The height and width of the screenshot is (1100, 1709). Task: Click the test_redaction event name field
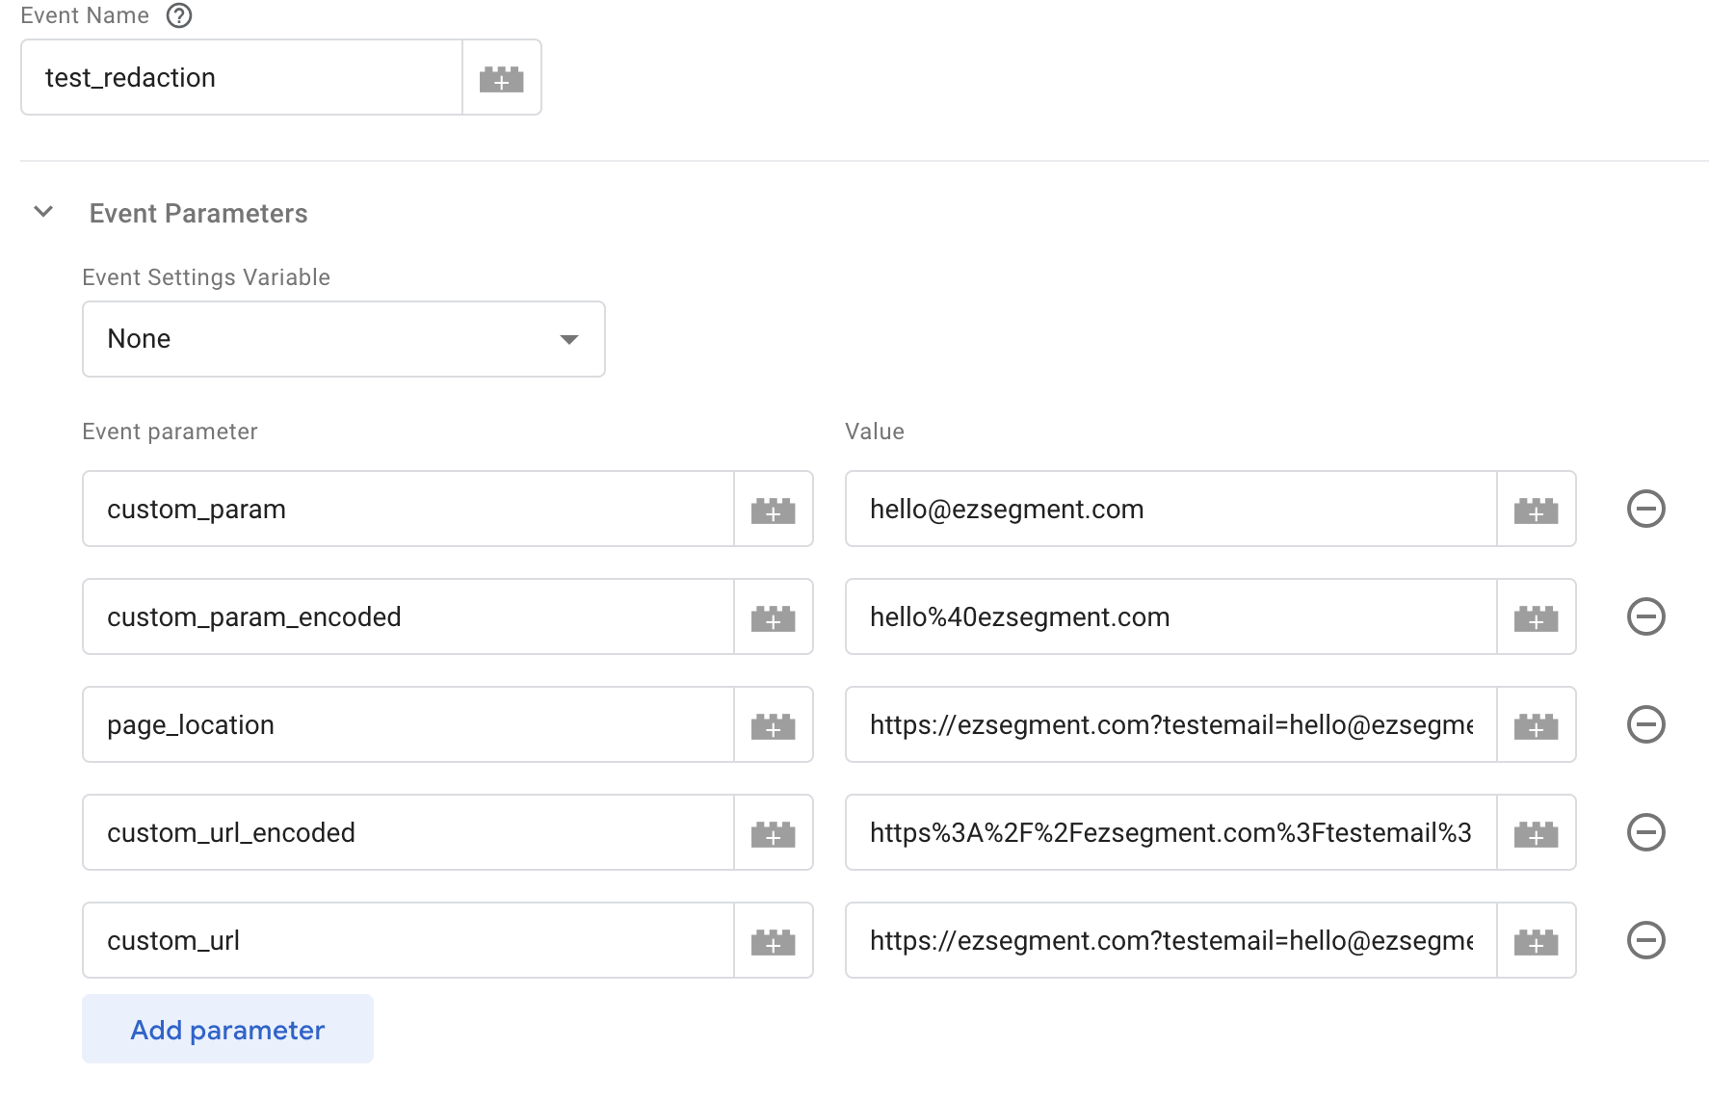pos(241,77)
